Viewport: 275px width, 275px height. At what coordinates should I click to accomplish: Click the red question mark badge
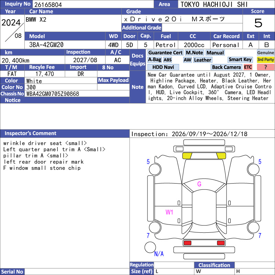pyautogui.click(x=265, y=67)
